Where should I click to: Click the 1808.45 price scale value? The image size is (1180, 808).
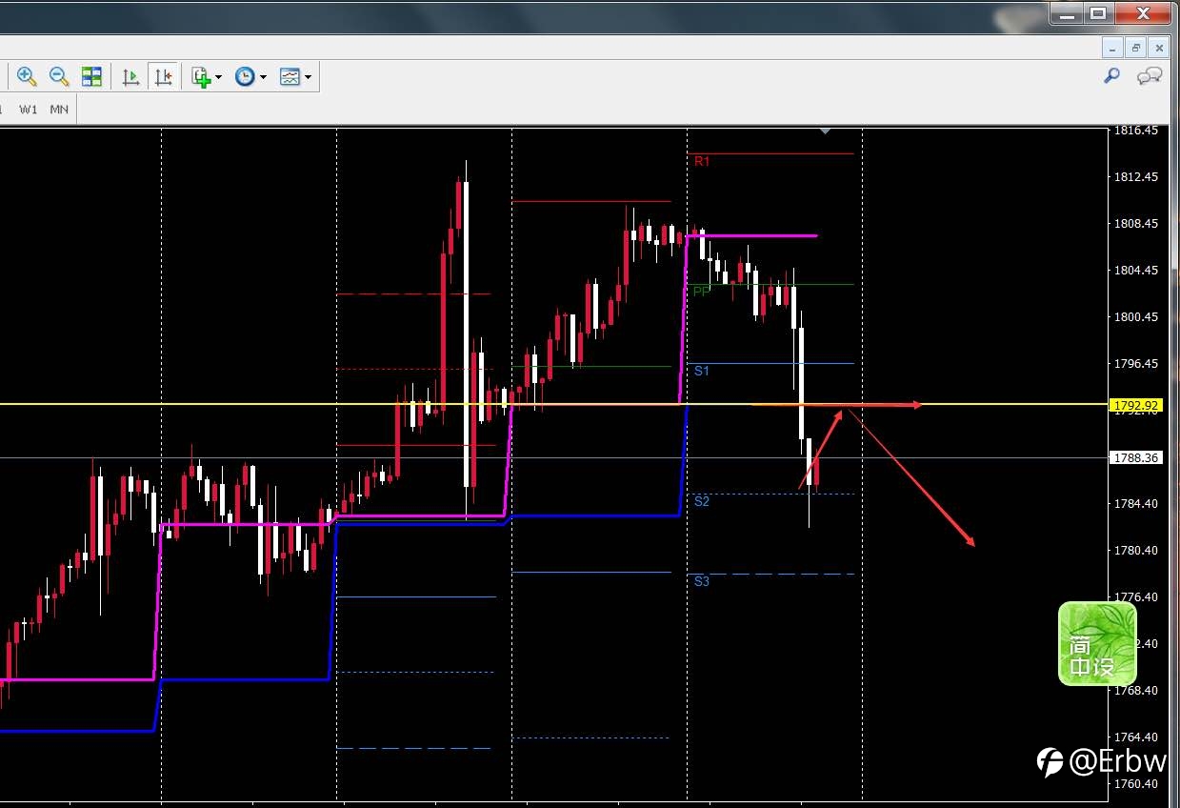1137,224
